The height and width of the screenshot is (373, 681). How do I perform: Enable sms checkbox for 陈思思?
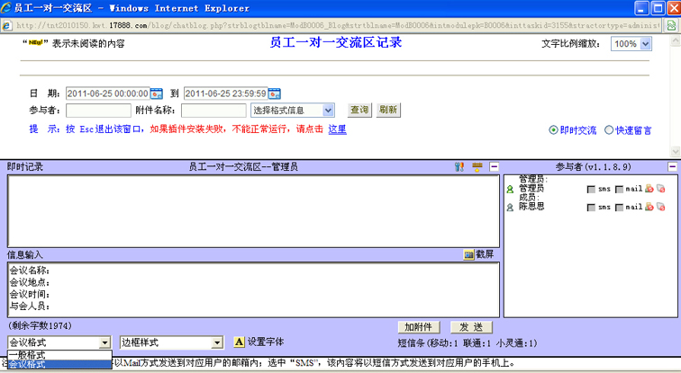pos(591,208)
